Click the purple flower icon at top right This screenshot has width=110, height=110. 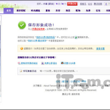click(x=106, y=4)
